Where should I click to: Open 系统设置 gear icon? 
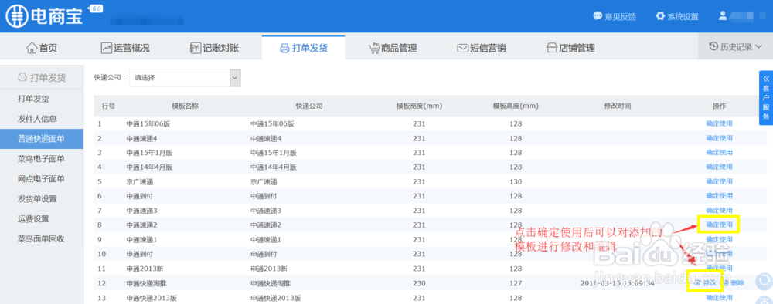(660, 15)
